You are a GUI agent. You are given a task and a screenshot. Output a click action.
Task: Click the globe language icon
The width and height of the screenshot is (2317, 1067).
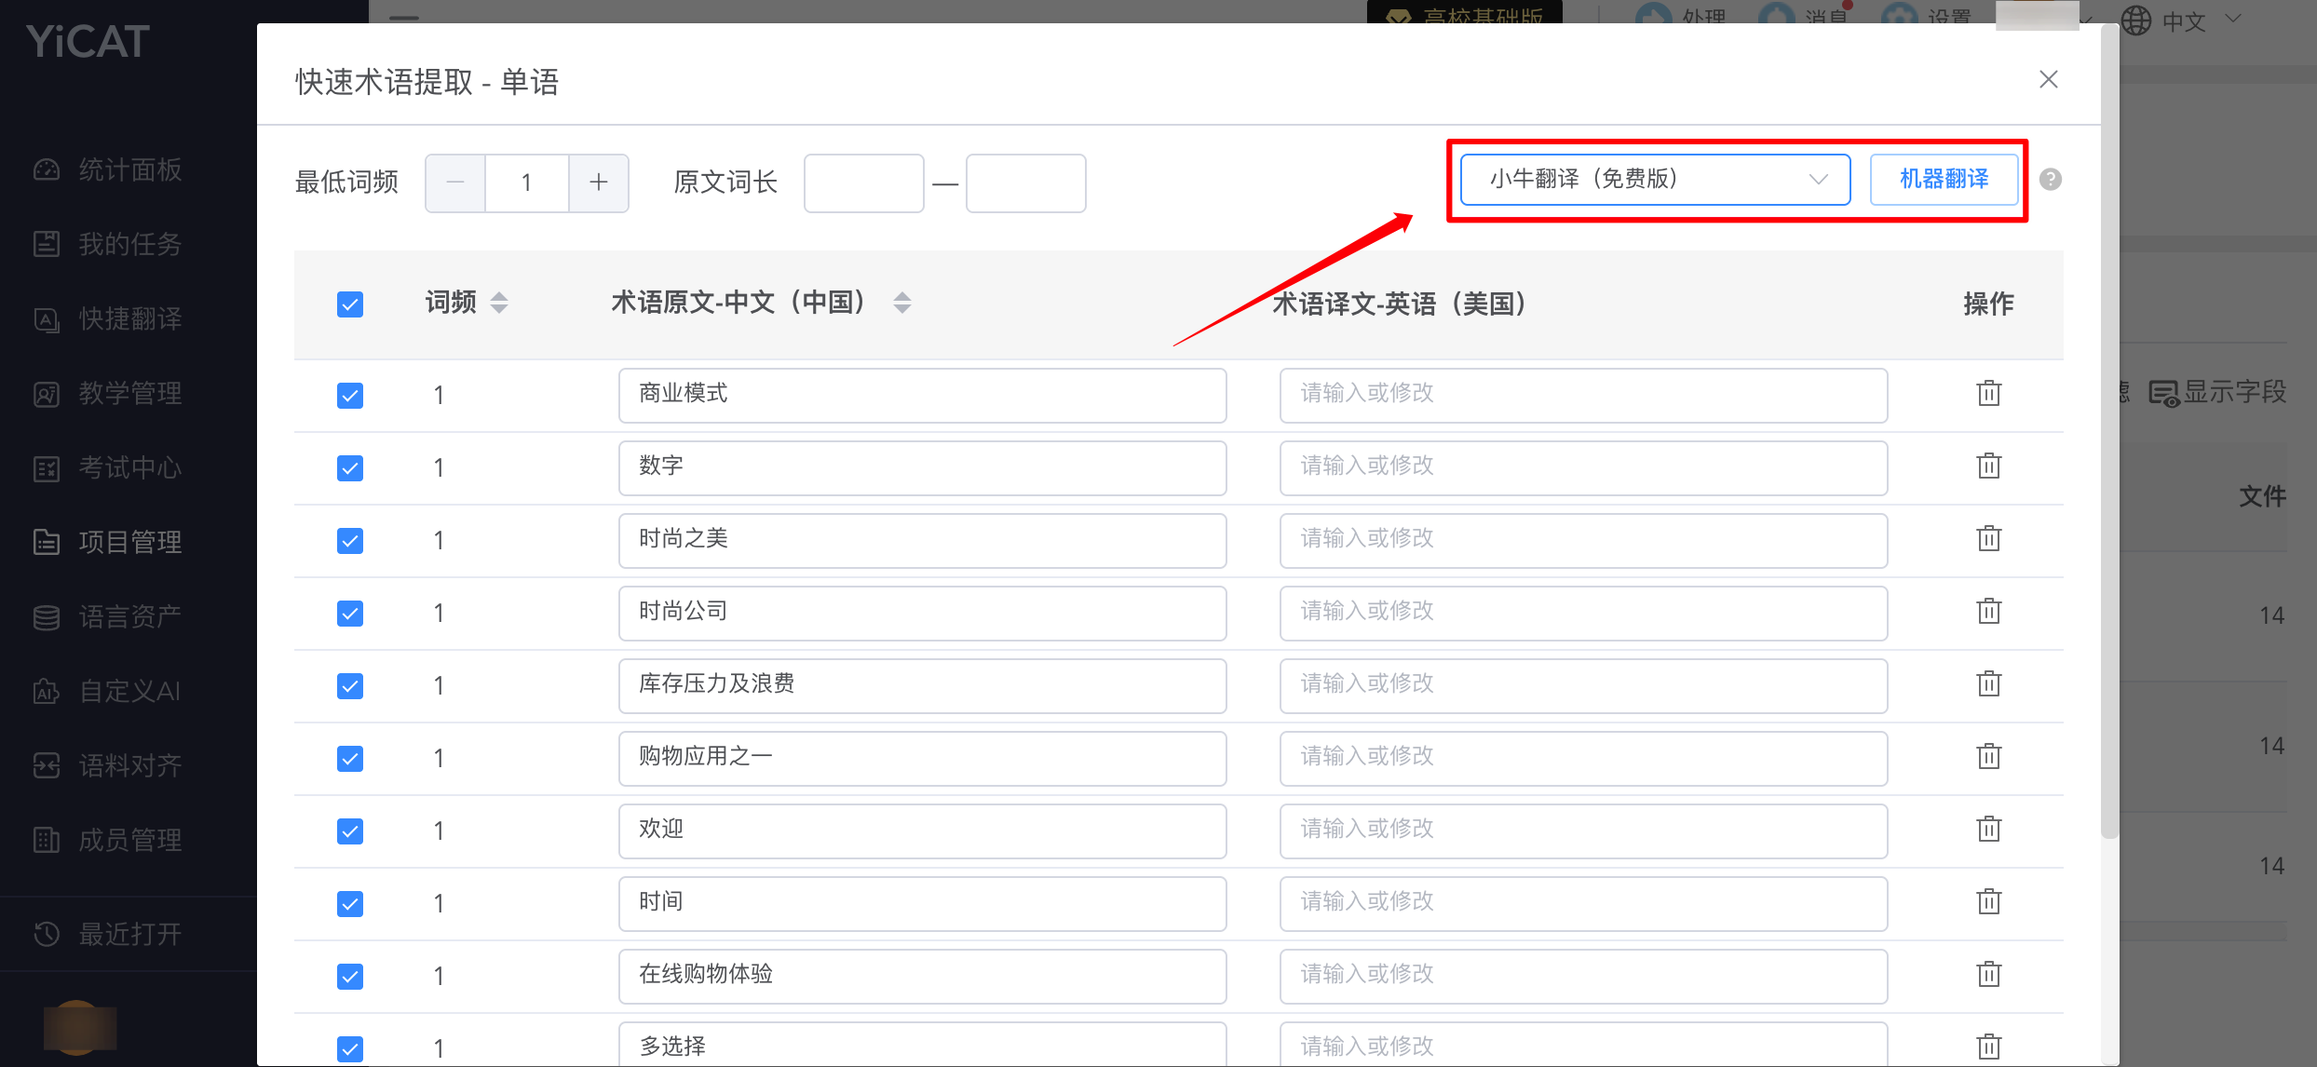point(2136,19)
